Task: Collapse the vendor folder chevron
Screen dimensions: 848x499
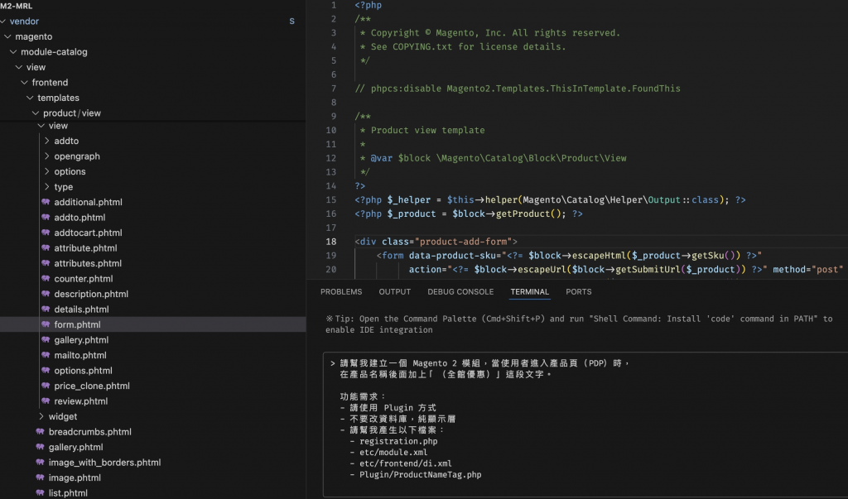Action: pos(3,21)
